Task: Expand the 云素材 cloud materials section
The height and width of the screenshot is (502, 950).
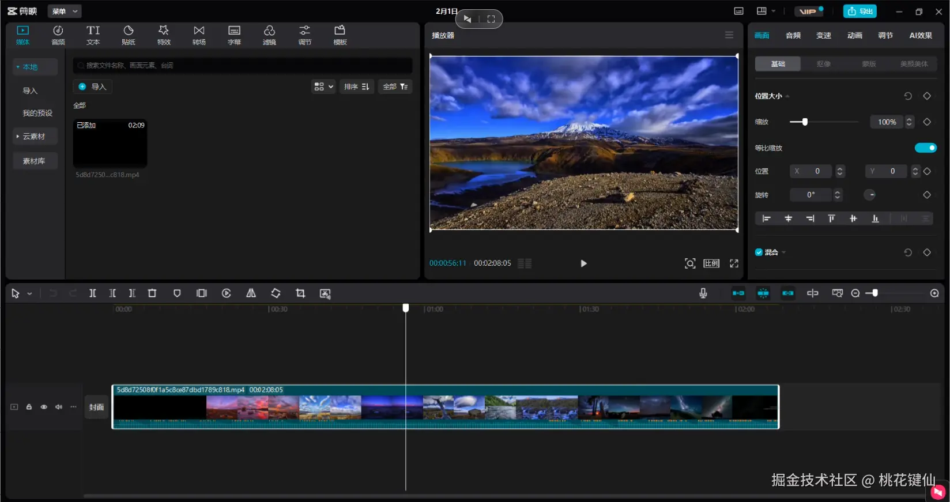Action: [x=34, y=137]
